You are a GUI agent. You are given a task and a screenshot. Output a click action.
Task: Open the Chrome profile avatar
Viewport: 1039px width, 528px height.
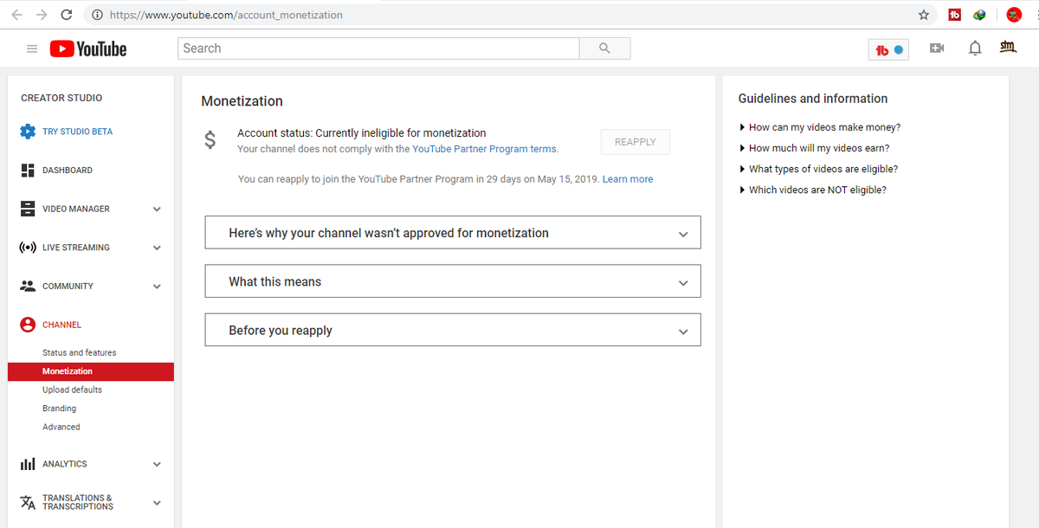pyautogui.click(x=1014, y=15)
